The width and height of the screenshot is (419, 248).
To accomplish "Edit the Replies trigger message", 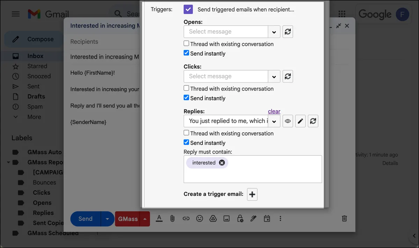I will click(300, 121).
